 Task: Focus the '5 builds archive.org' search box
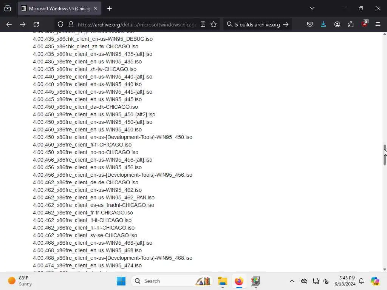[x=257, y=25]
